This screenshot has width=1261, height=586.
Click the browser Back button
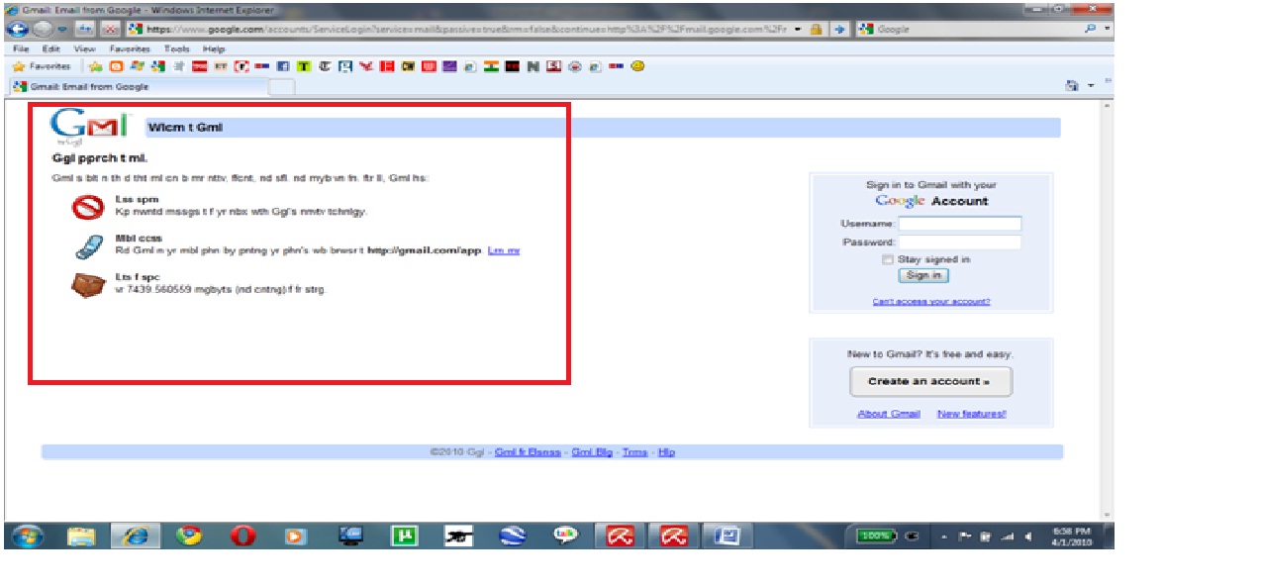pyautogui.click(x=18, y=29)
